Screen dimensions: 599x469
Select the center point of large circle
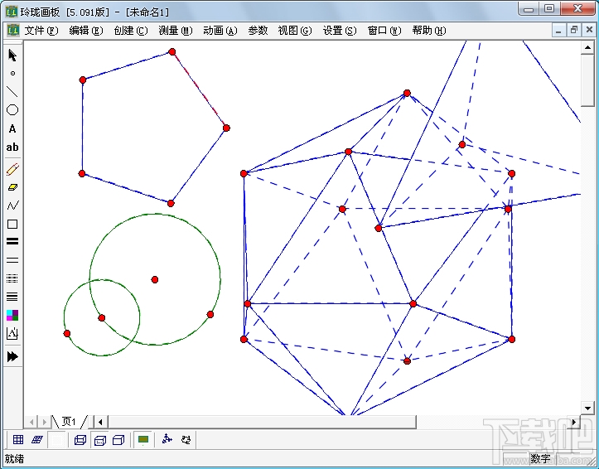(155, 279)
